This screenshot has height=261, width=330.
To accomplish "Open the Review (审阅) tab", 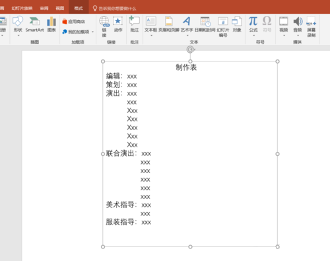I will [x=44, y=8].
